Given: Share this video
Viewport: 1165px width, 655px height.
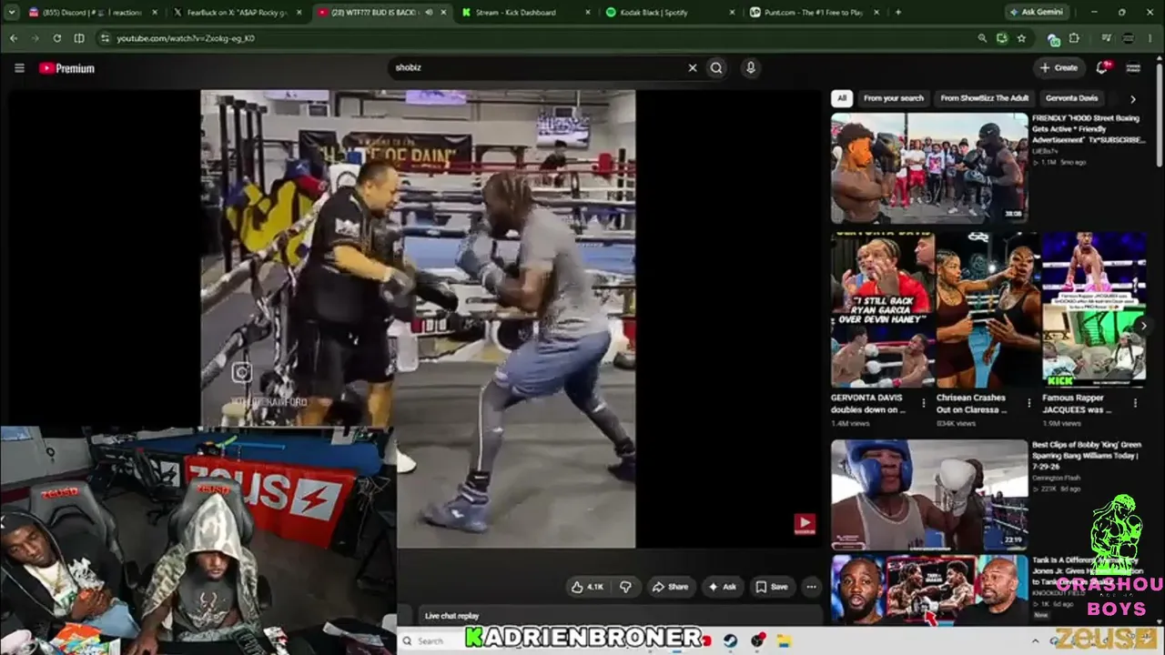Looking at the screenshot, I should (x=670, y=587).
